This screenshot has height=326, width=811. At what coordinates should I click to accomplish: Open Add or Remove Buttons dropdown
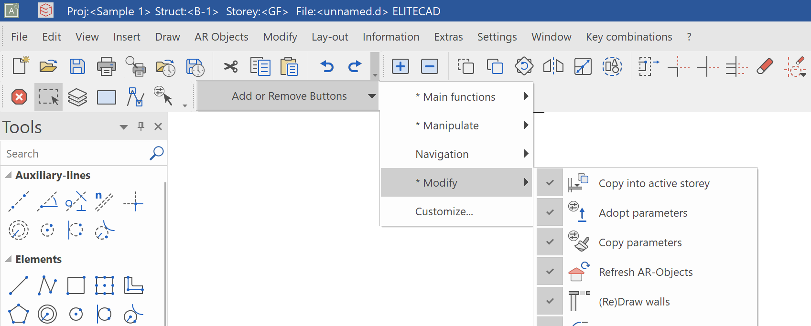288,96
